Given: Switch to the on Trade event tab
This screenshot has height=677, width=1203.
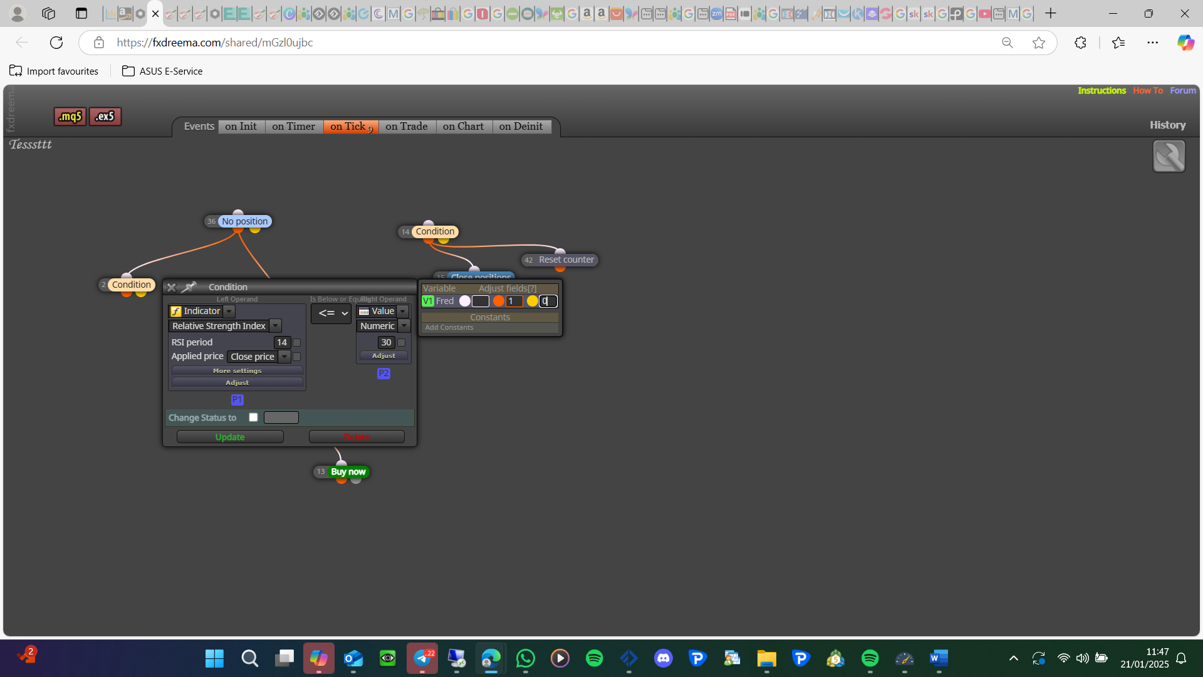Looking at the screenshot, I should click(407, 127).
